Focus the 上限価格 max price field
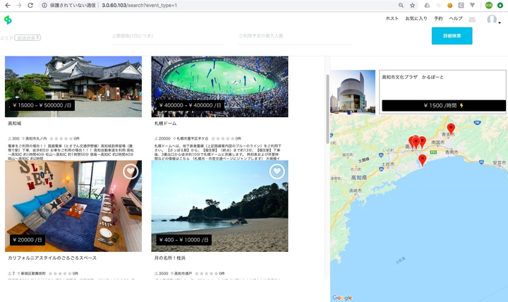Image resolution: width=508 pixels, height=302 pixels. 167,36
